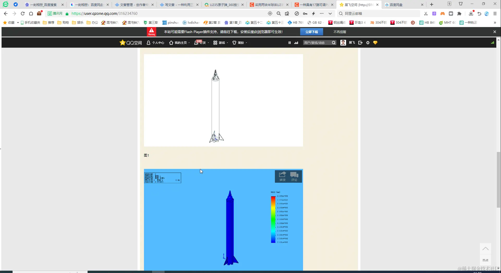
Task: Click the blue rocket simulation image
Action: click(224, 220)
